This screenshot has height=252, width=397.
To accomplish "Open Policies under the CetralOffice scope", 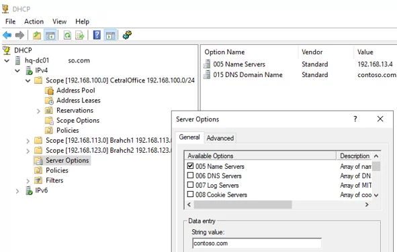I will point(68,130).
